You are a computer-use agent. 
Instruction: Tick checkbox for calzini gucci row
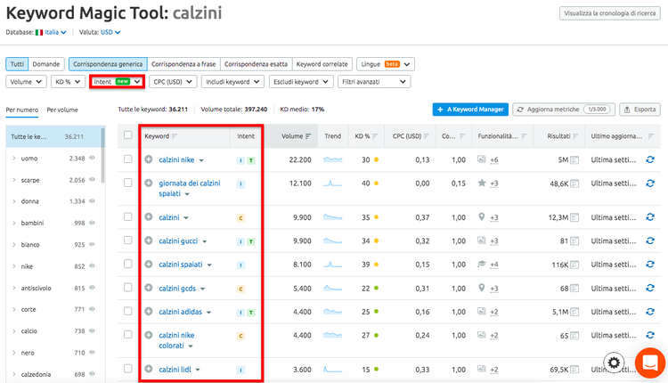click(127, 240)
